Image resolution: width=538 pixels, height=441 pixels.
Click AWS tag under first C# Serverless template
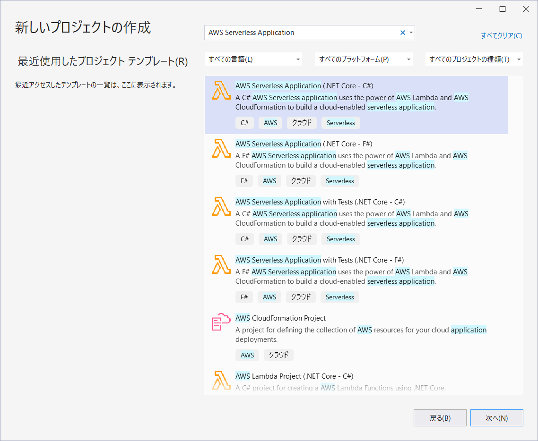pos(270,123)
